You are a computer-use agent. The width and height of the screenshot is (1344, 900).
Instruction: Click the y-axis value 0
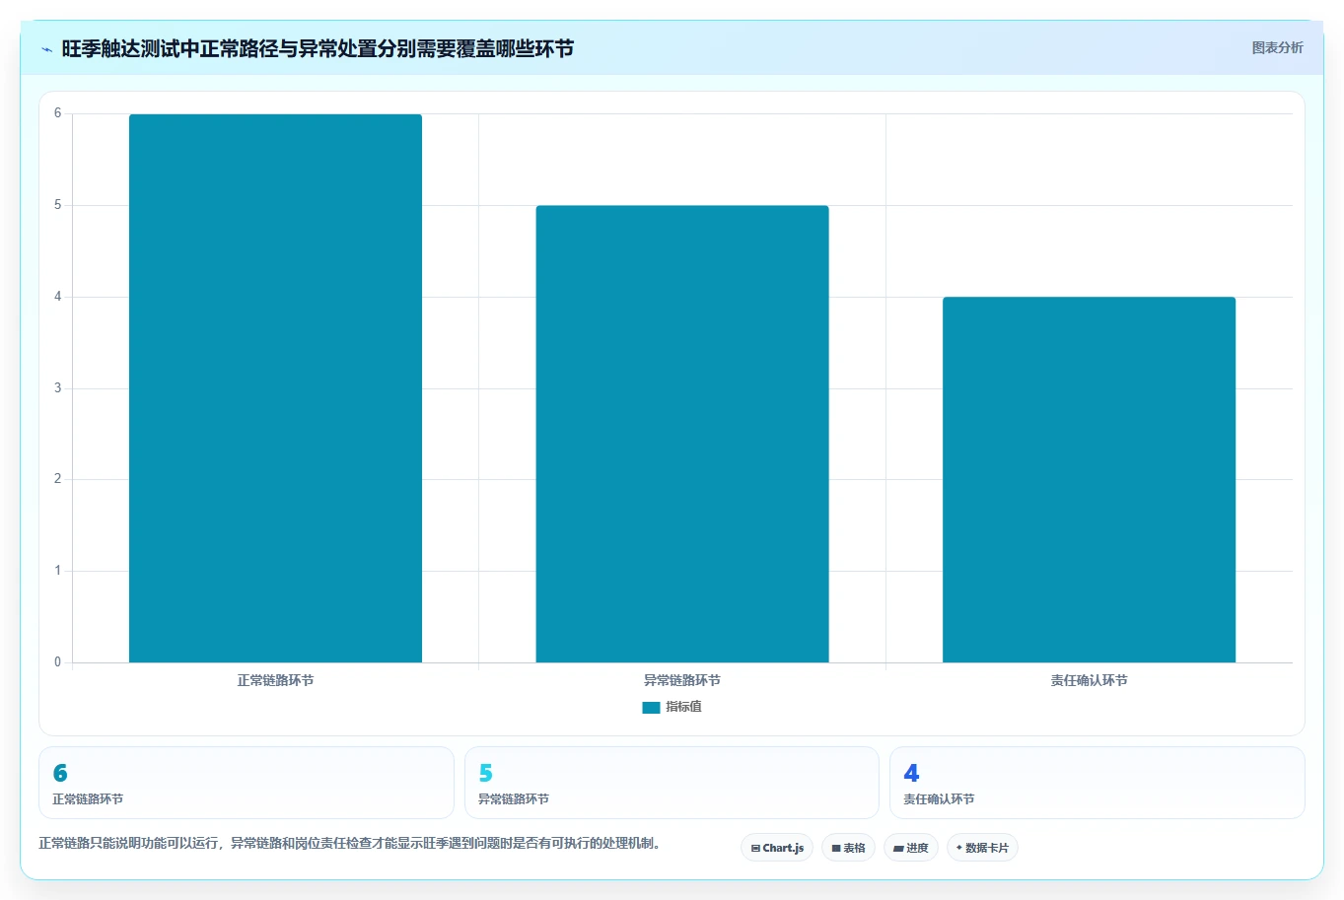58,662
